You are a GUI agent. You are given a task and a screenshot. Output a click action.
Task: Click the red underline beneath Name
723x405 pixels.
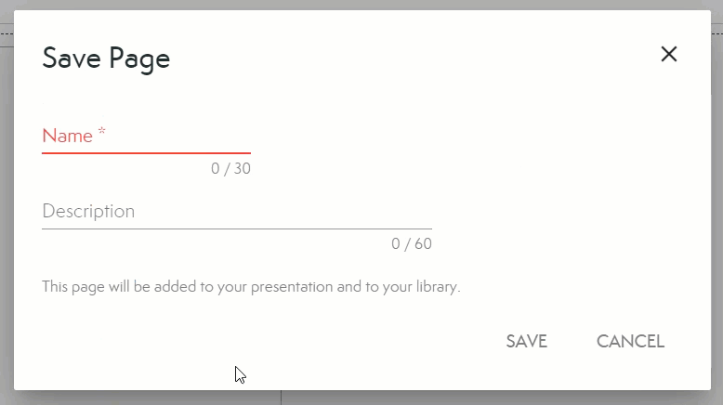[x=146, y=152]
